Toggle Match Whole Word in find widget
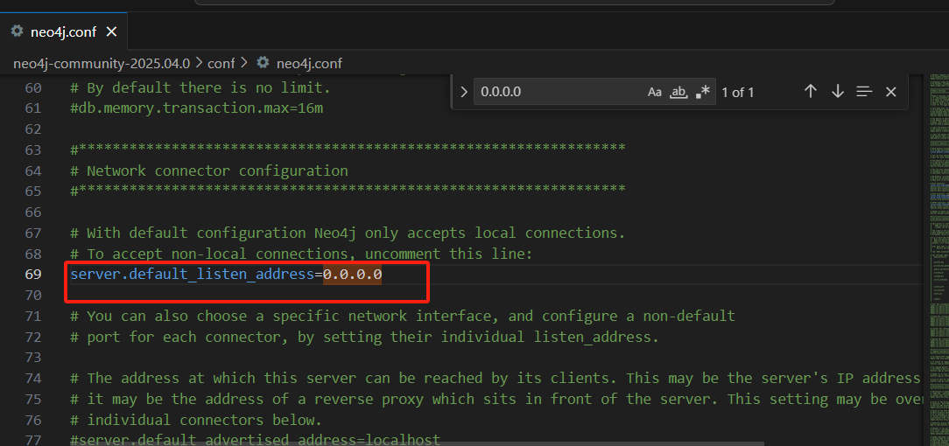949x446 pixels. (x=679, y=92)
